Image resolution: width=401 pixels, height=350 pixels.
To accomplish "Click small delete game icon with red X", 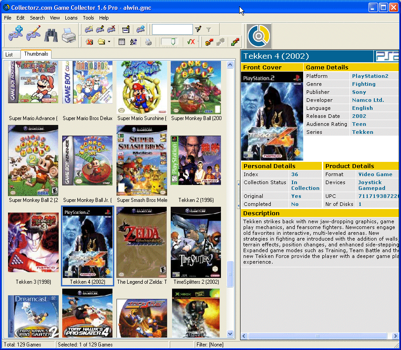I will point(111,29).
